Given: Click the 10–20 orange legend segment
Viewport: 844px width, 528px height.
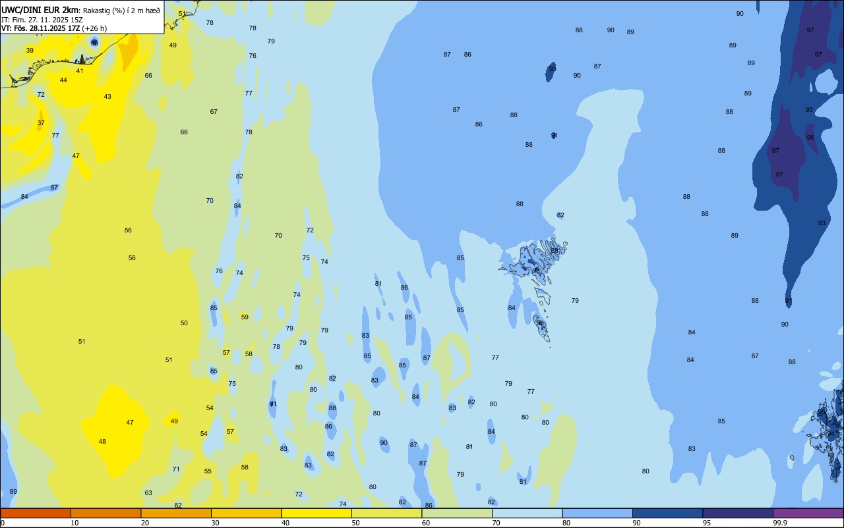Looking at the screenshot, I should coord(105,513).
